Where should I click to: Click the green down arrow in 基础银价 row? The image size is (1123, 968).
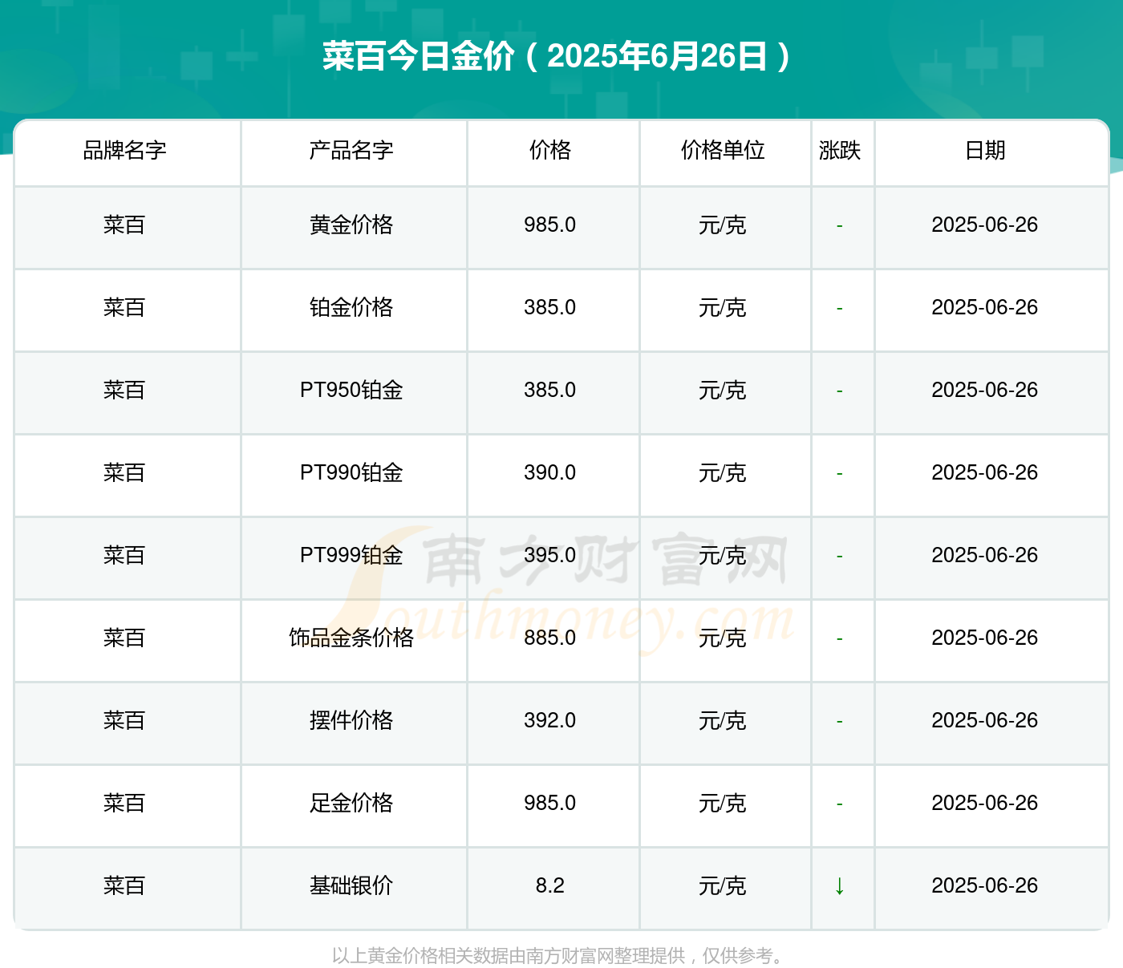840,885
